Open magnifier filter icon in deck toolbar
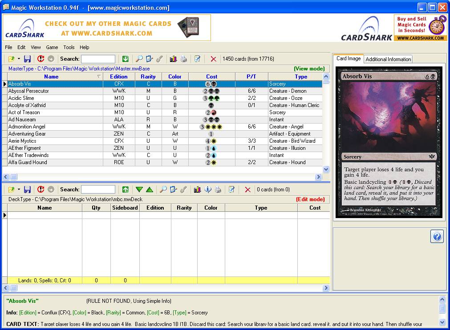450x330 pixels. (163, 190)
